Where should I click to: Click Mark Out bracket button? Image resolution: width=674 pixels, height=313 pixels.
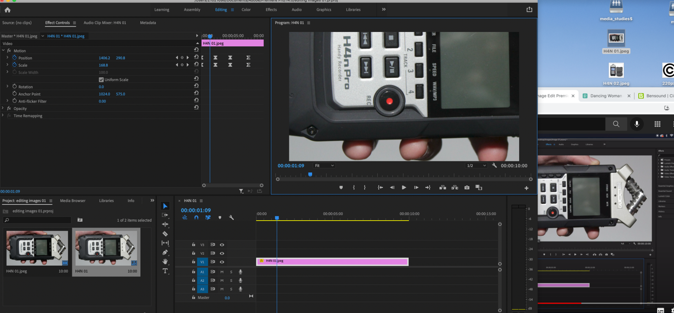click(365, 188)
